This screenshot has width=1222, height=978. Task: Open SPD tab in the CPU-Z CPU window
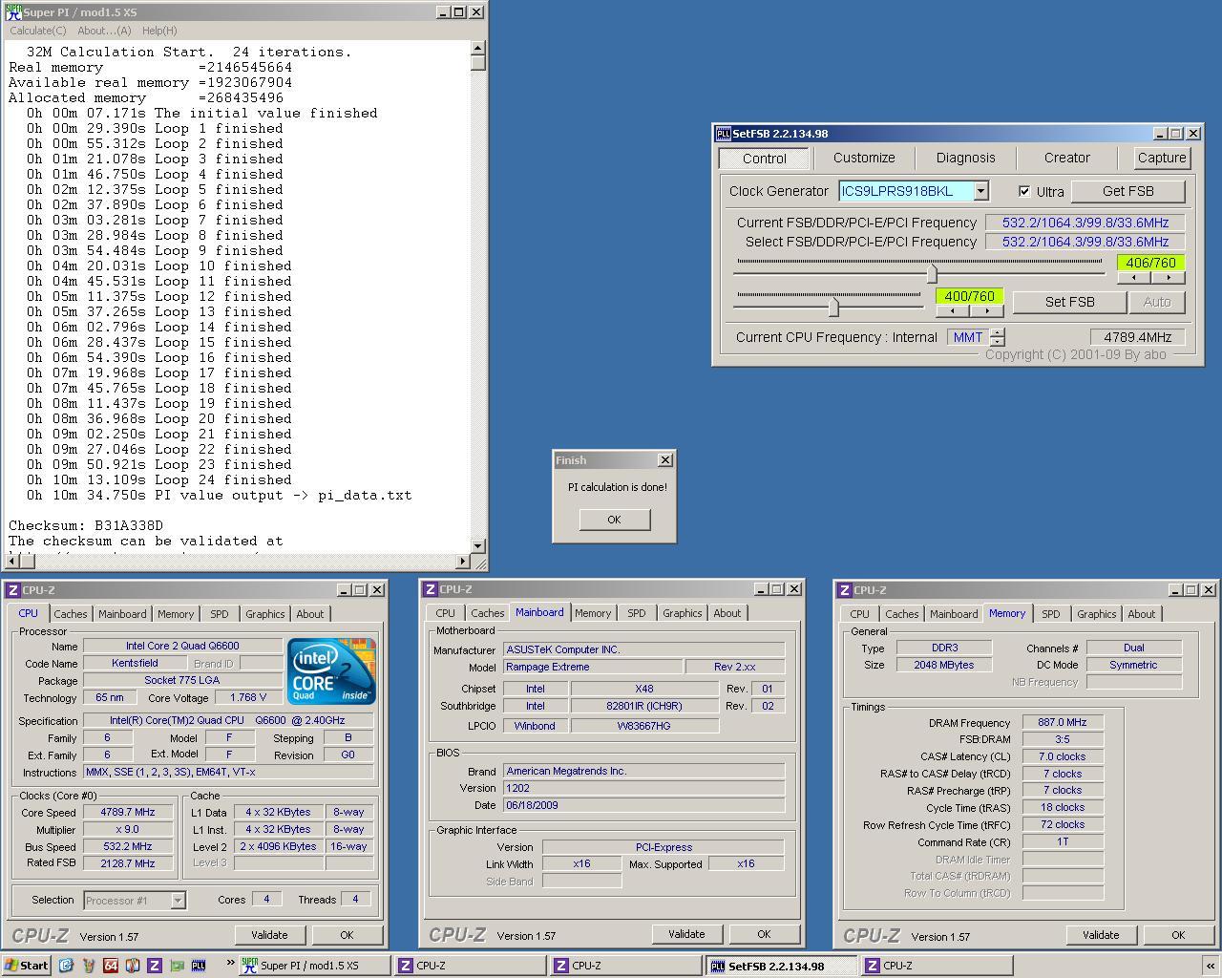pyautogui.click(x=220, y=614)
